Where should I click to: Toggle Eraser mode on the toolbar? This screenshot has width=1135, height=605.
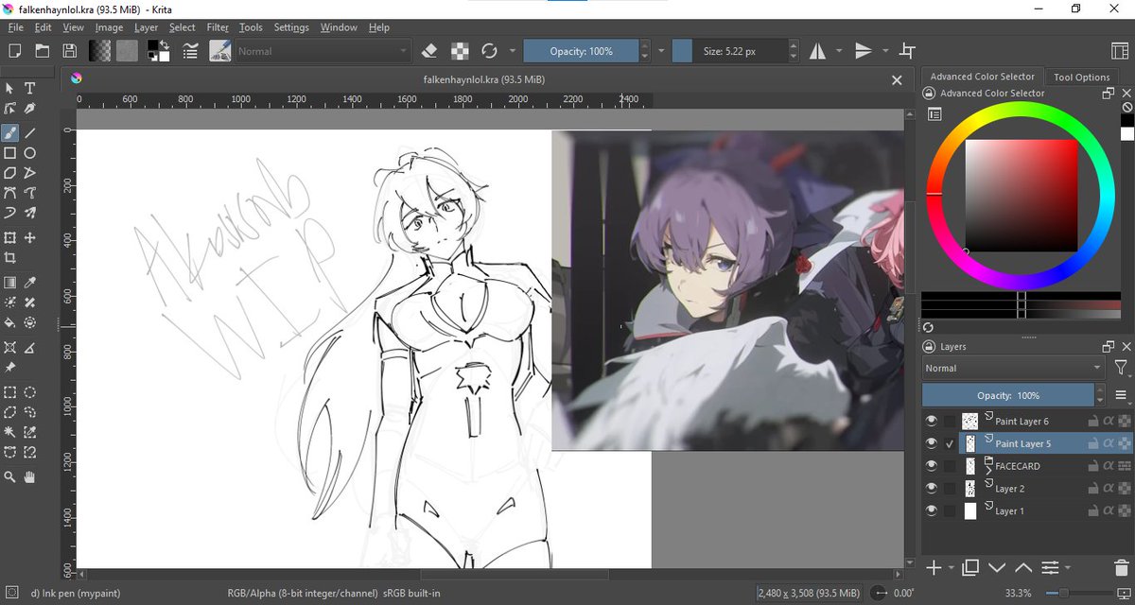428,51
